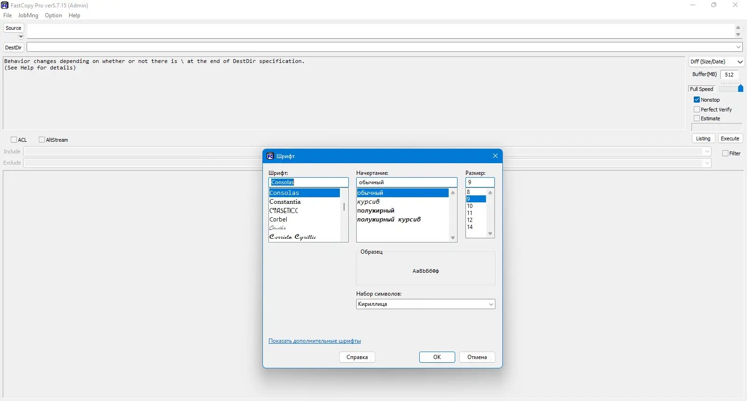
Task: Select обычный in the style list
Action: (x=402, y=193)
